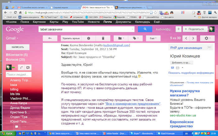Open 'Все о коммерческих предложениях' link
The width and height of the screenshot is (218, 136).
pyautogui.click(x=133, y=104)
